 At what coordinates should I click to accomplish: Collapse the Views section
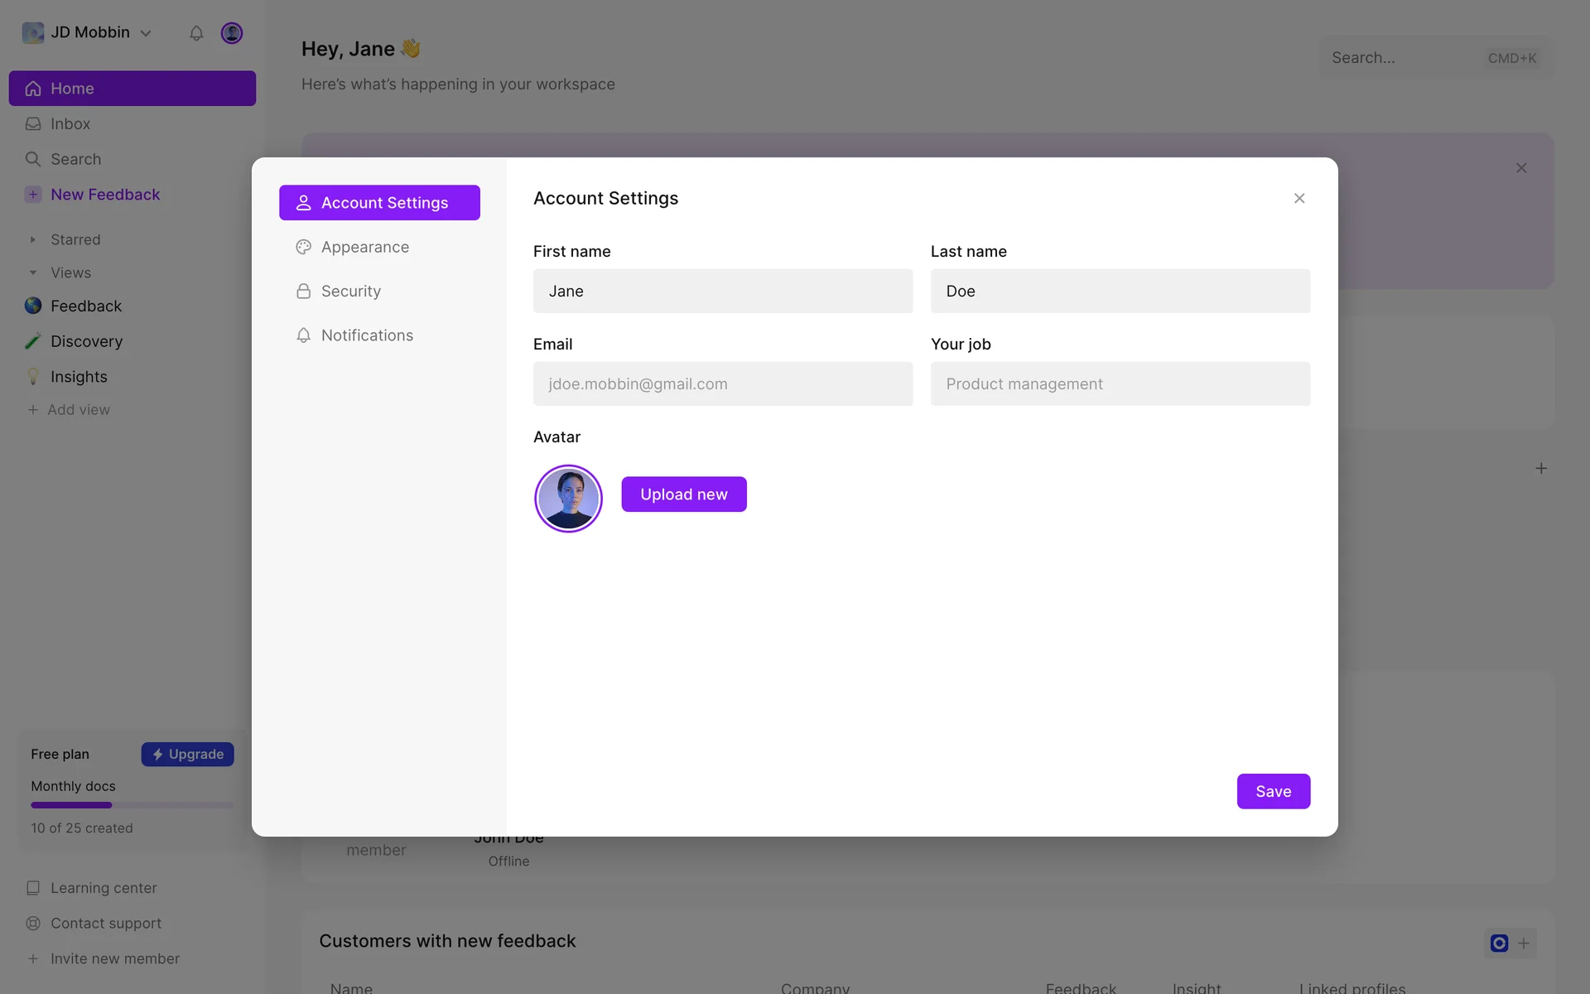[x=33, y=273]
